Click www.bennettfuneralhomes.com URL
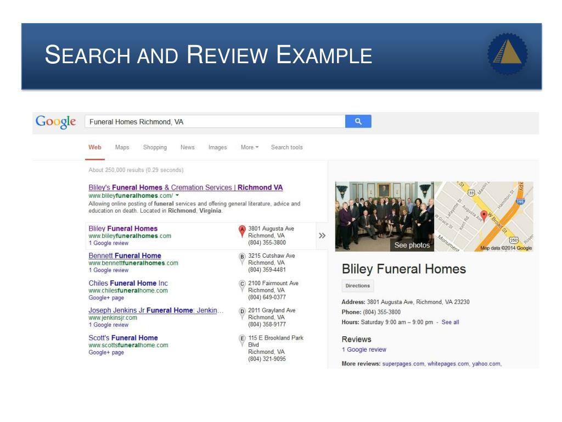 point(133,263)
